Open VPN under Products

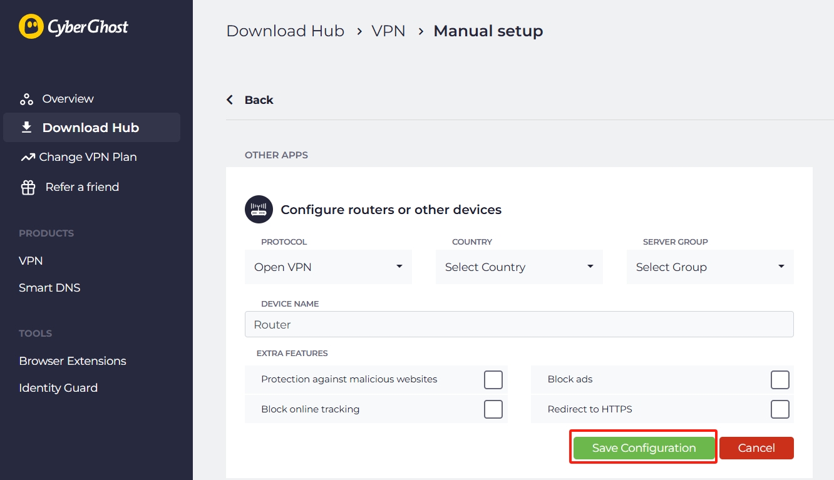coord(31,261)
